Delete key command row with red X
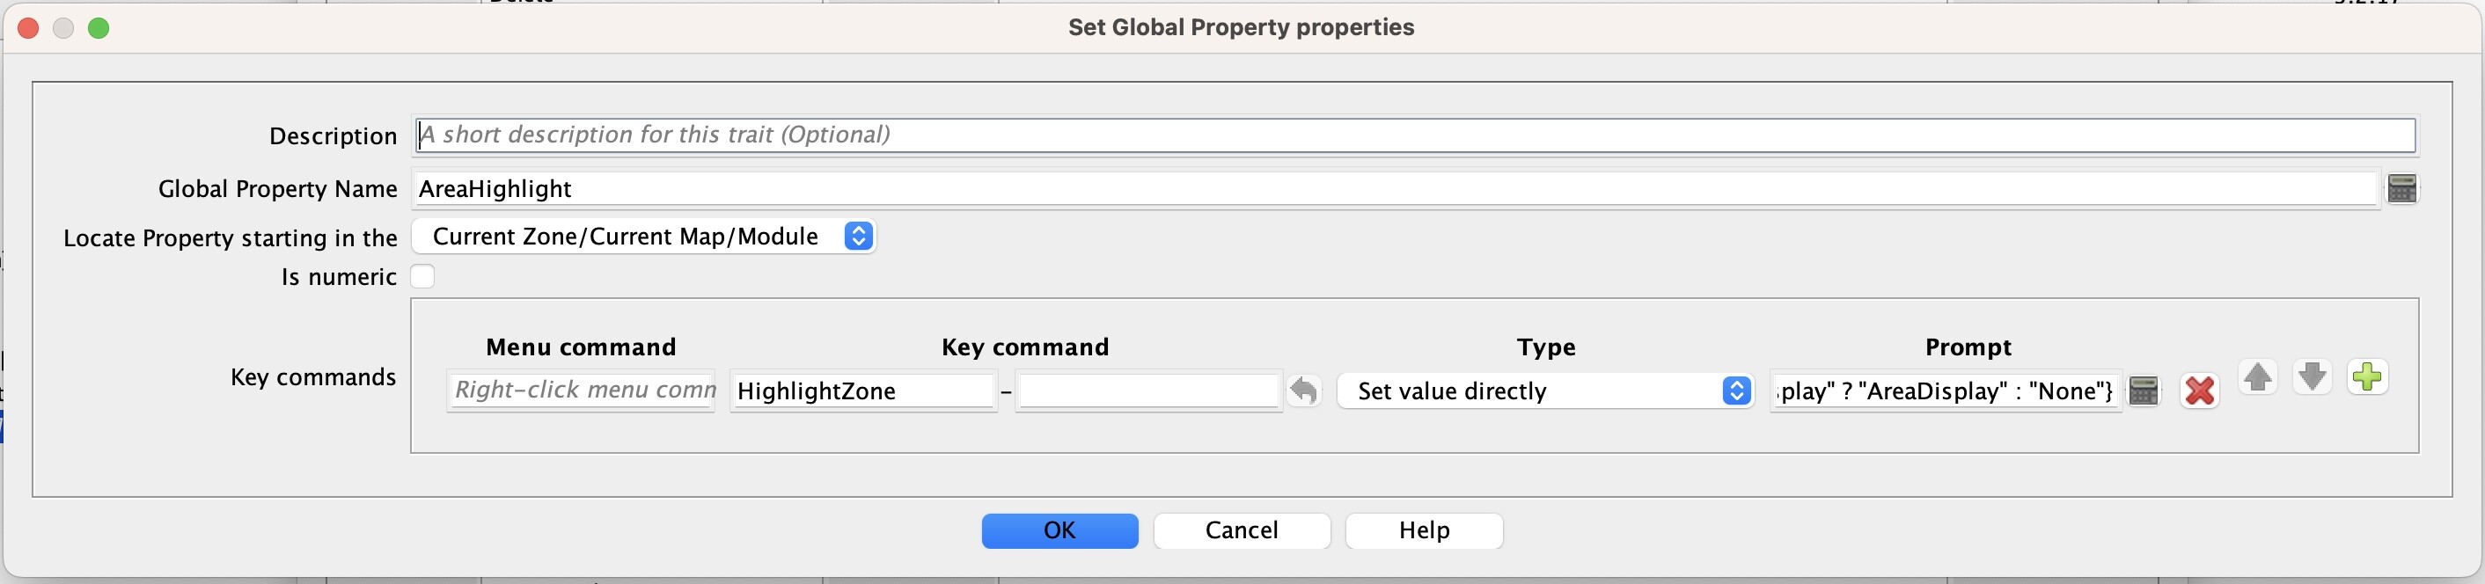 coord(2200,391)
